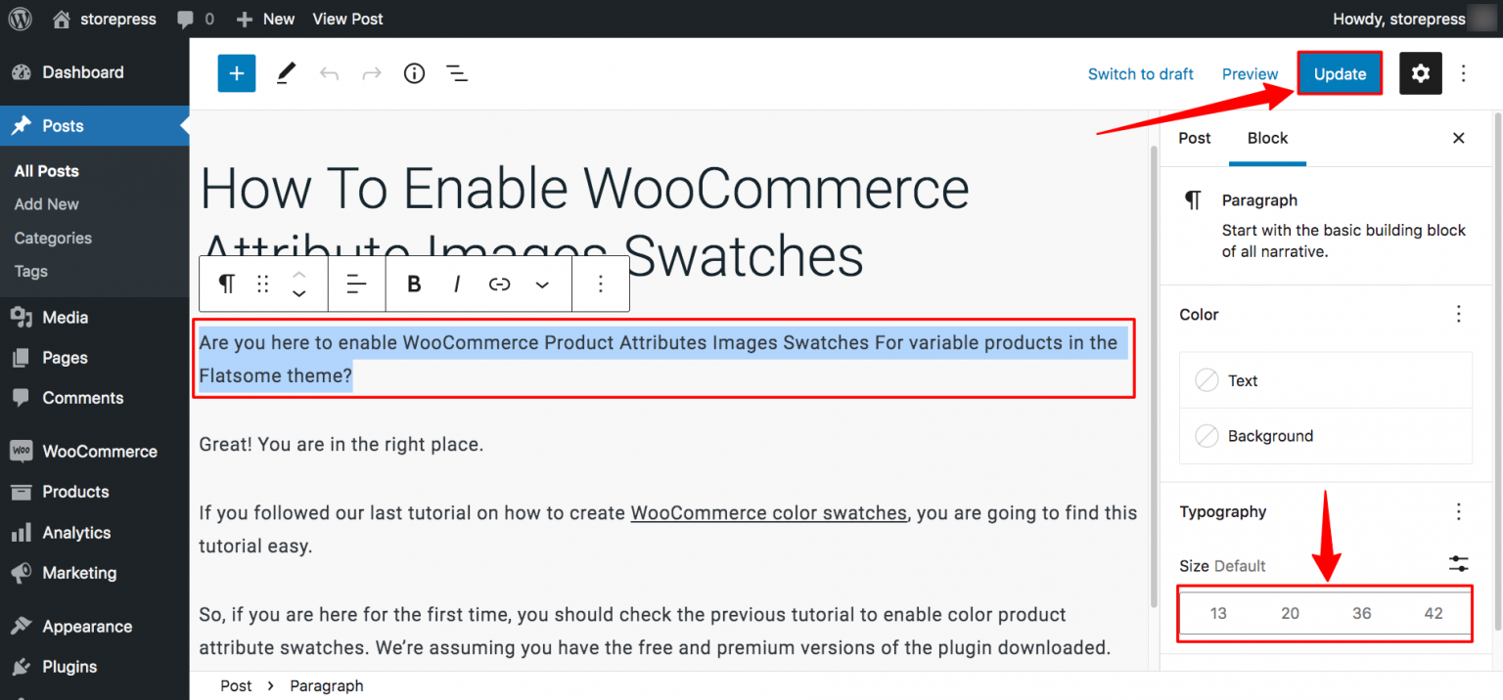The width and height of the screenshot is (1503, 700).
Task: Toggle italic formatting on selected text
Action: [x=457, y=284]
